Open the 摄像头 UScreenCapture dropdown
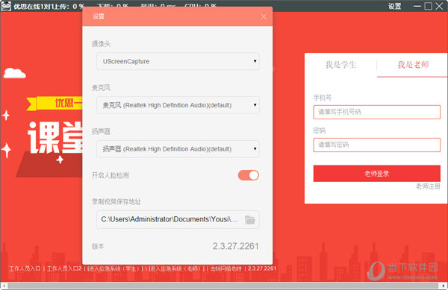The width and height of the screenshot is (448, 290). 178,61
